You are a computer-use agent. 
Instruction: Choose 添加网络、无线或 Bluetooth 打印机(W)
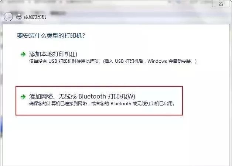(82, 96)
